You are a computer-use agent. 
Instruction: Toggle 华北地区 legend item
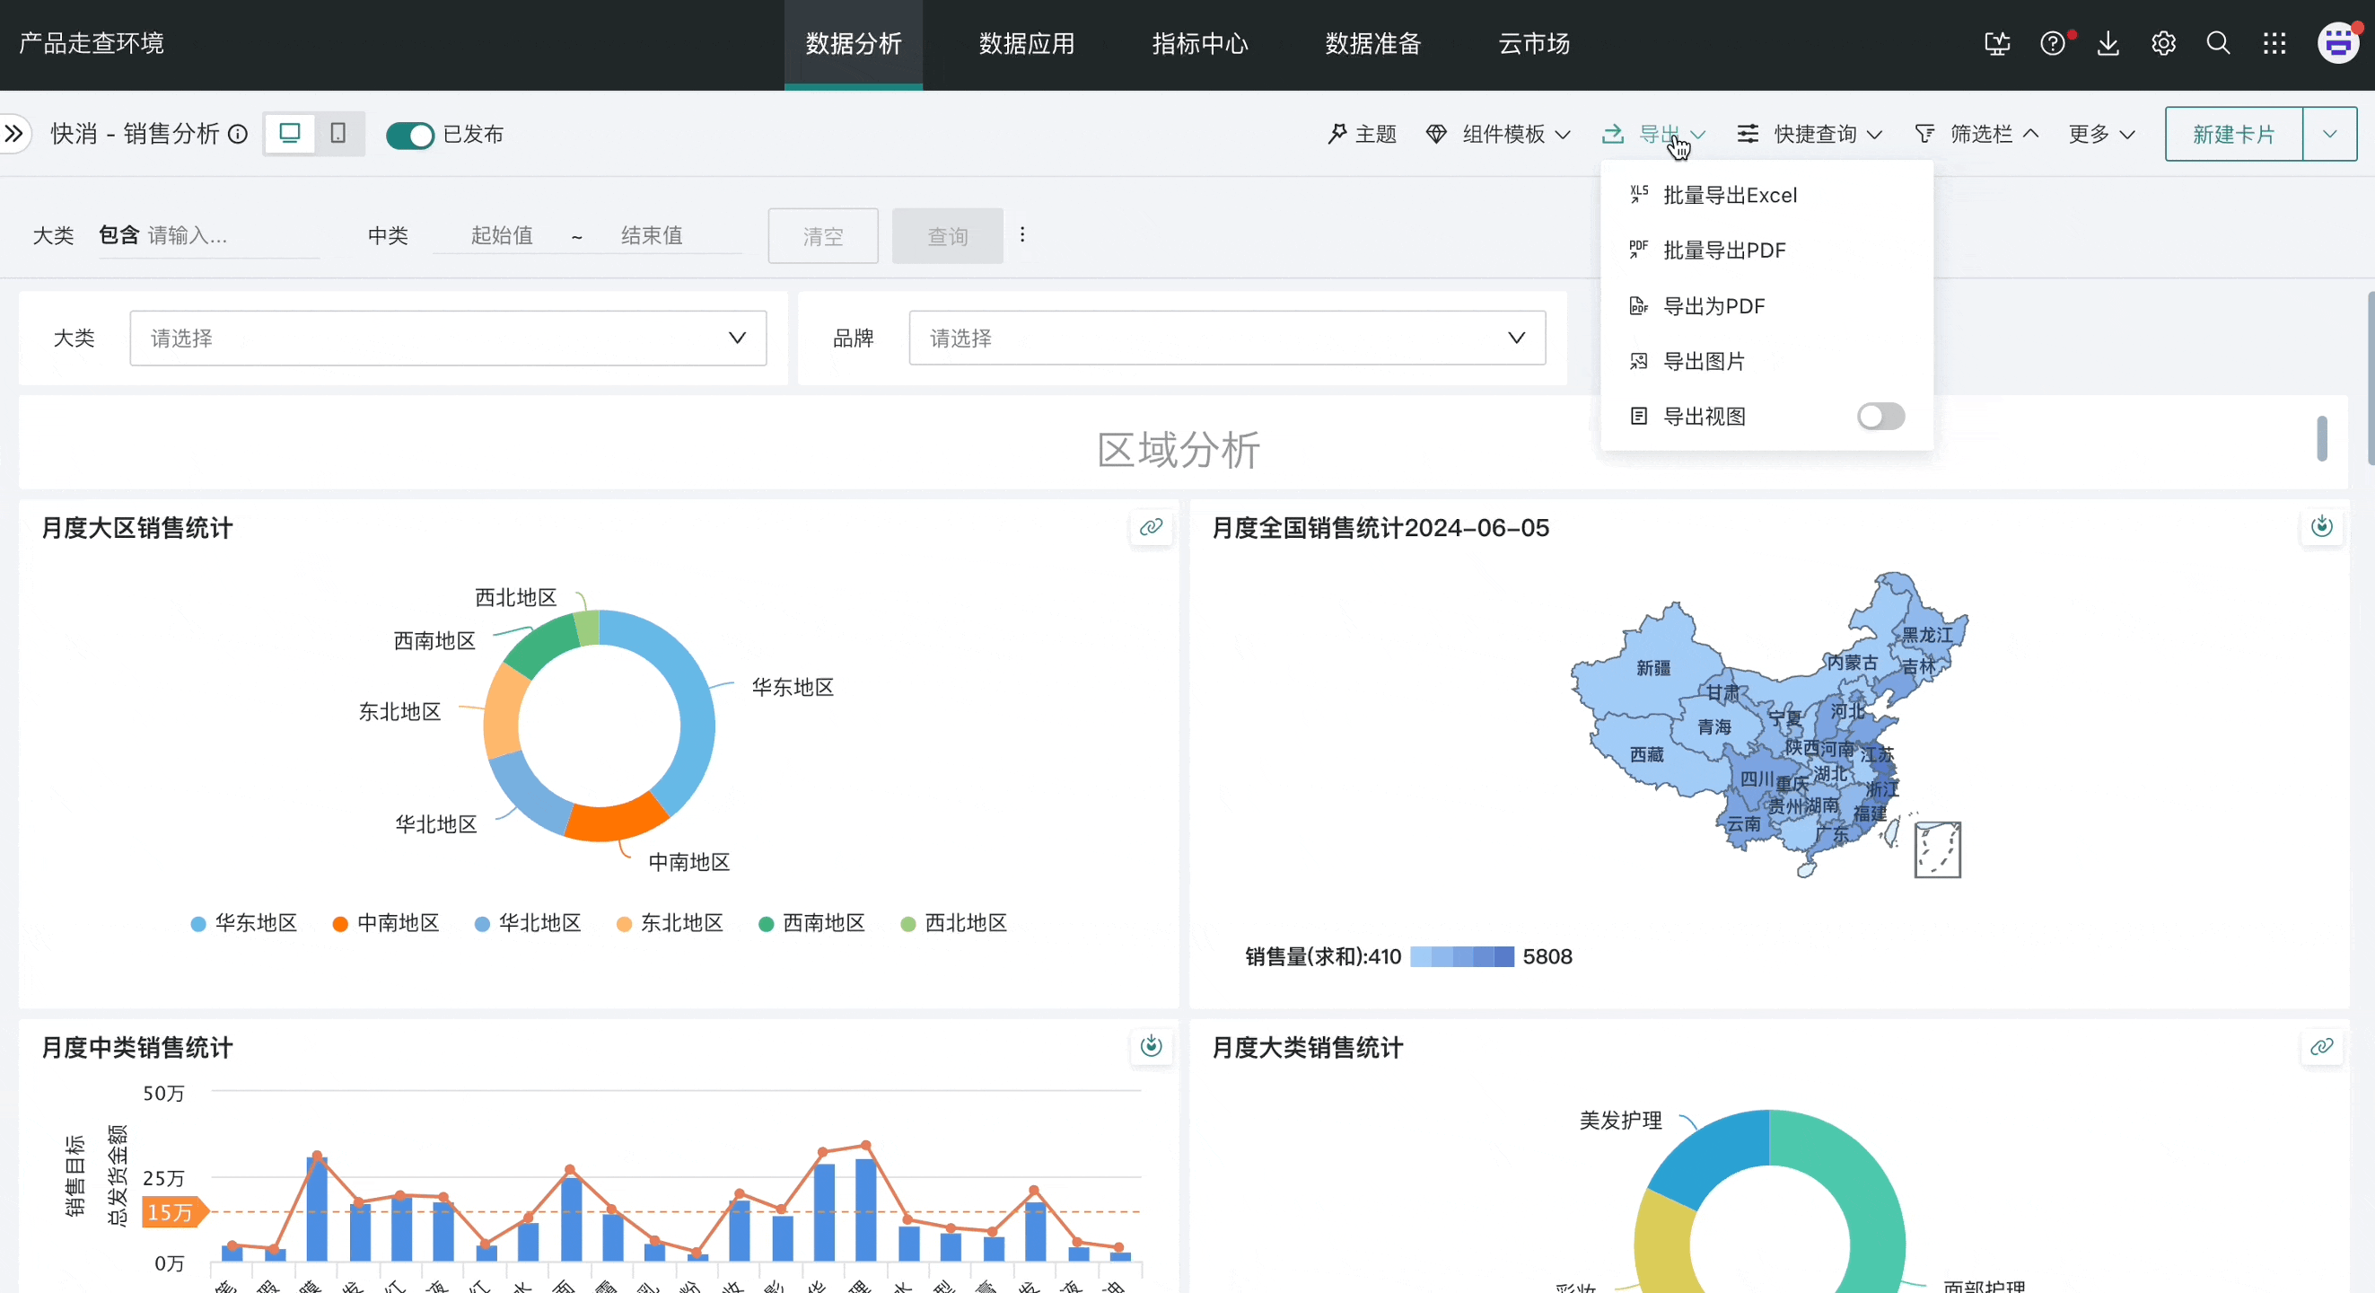(529, 923)
